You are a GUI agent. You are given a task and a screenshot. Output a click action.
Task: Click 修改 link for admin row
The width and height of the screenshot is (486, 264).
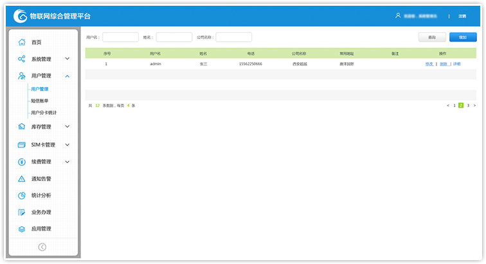429,64
